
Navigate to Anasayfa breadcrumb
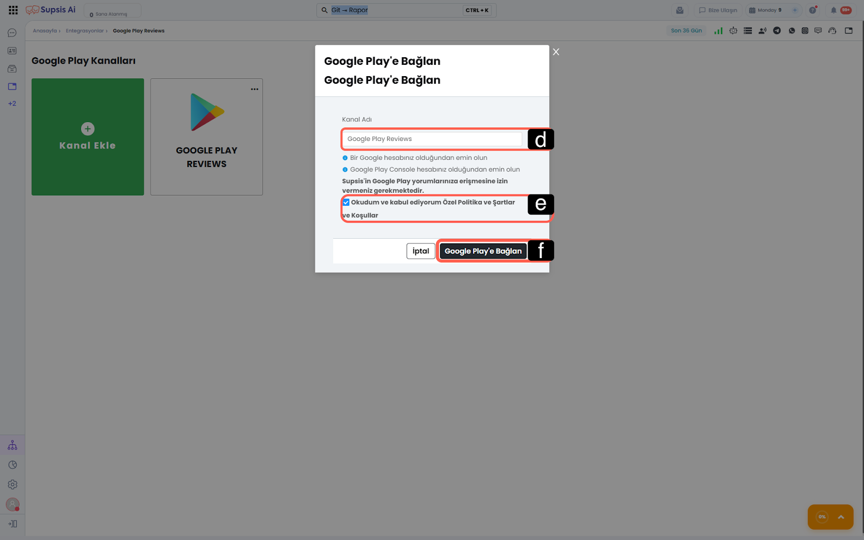pyautogui.click(x=45, y=31)
